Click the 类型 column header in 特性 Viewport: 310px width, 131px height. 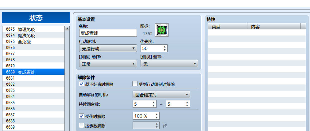(x=227, y=26)
